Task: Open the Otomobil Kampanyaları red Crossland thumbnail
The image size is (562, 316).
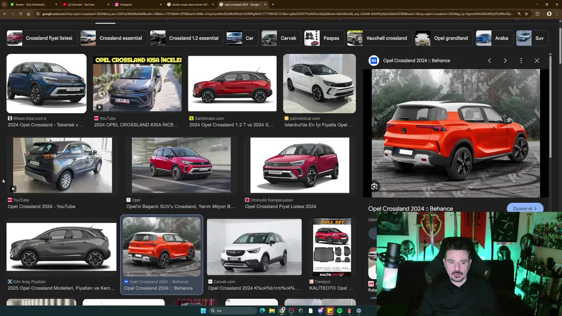Action: pos(300,165)
